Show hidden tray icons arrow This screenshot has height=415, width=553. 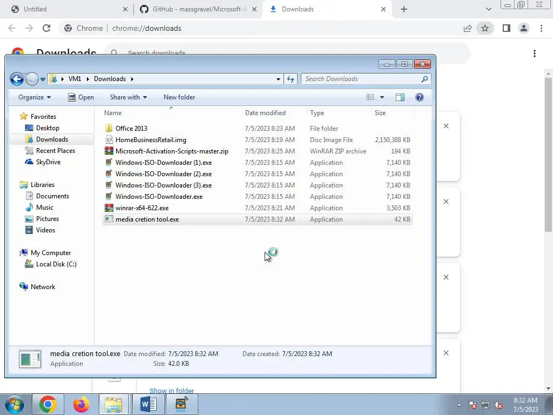[x=459, y=405]
